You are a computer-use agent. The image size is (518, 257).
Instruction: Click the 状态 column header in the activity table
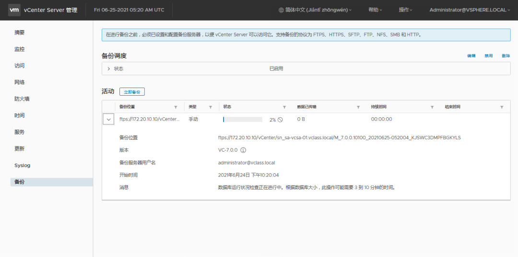pos(227,107)
